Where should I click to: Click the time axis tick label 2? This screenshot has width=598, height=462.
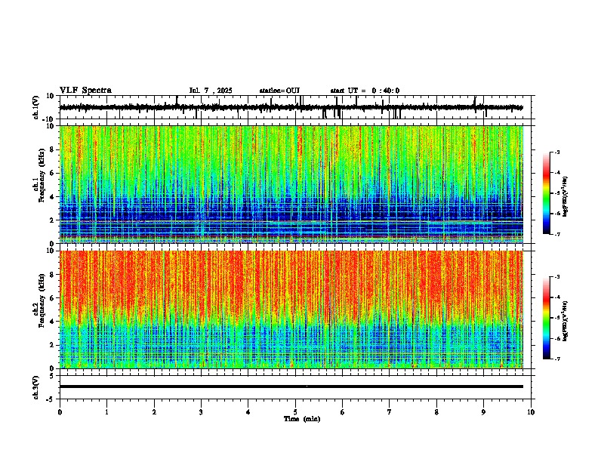[x=154, y=412]
